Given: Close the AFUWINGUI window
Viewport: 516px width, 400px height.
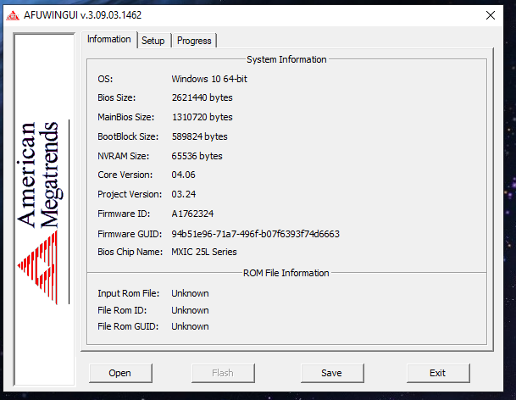Looking at the screenshot, I should coord(491,15).
